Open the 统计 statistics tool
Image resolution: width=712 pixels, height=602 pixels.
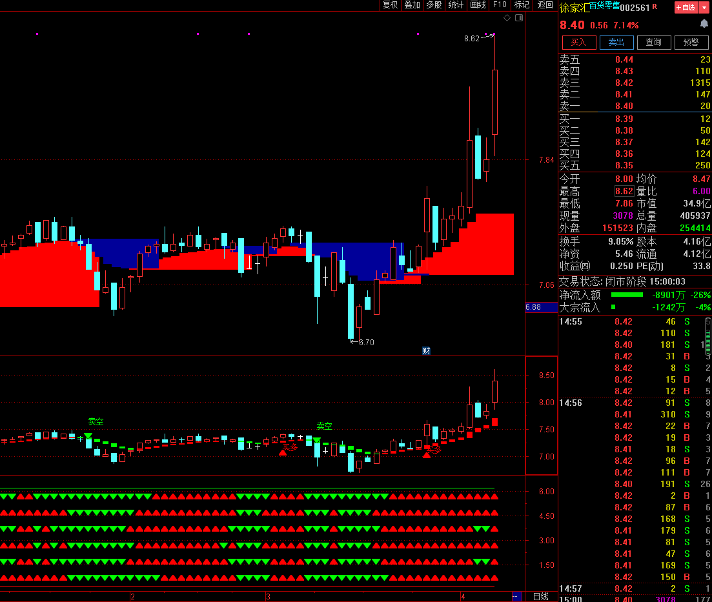point(456,5)
